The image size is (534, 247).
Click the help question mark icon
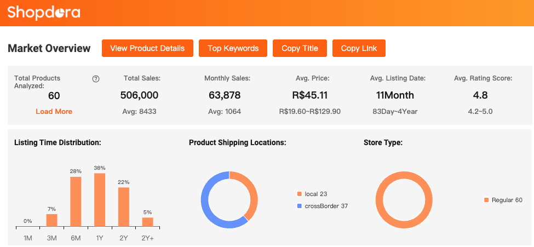coord(96,79)
